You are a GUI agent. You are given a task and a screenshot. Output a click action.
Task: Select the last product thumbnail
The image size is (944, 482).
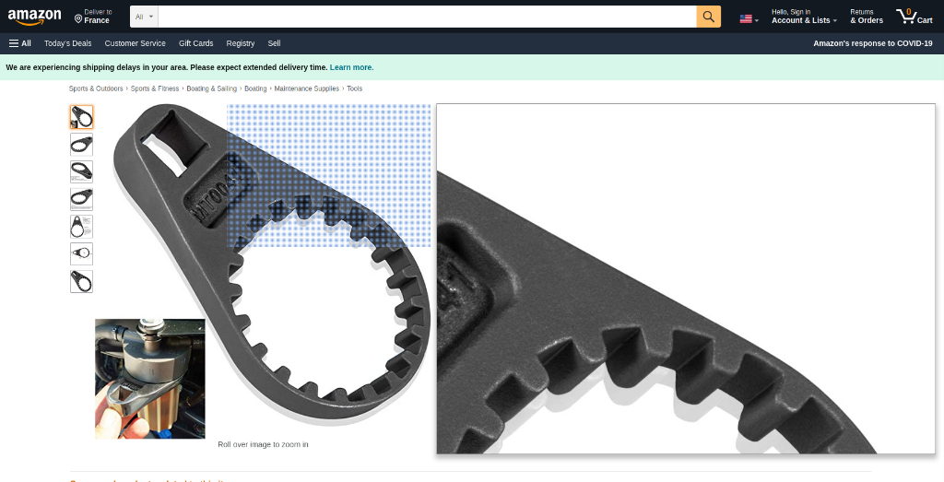point(81,281)
